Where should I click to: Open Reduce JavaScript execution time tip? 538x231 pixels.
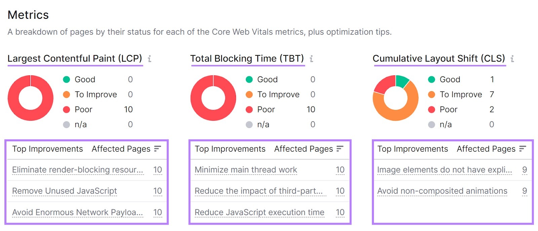click(260, 213)
